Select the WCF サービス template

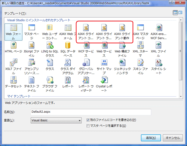(86, 49)
